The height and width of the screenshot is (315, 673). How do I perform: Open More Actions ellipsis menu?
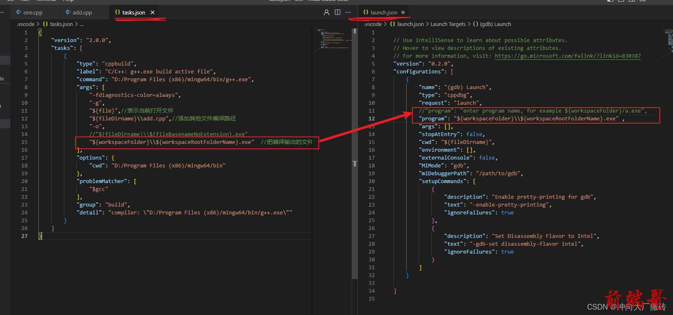point(348,12)
